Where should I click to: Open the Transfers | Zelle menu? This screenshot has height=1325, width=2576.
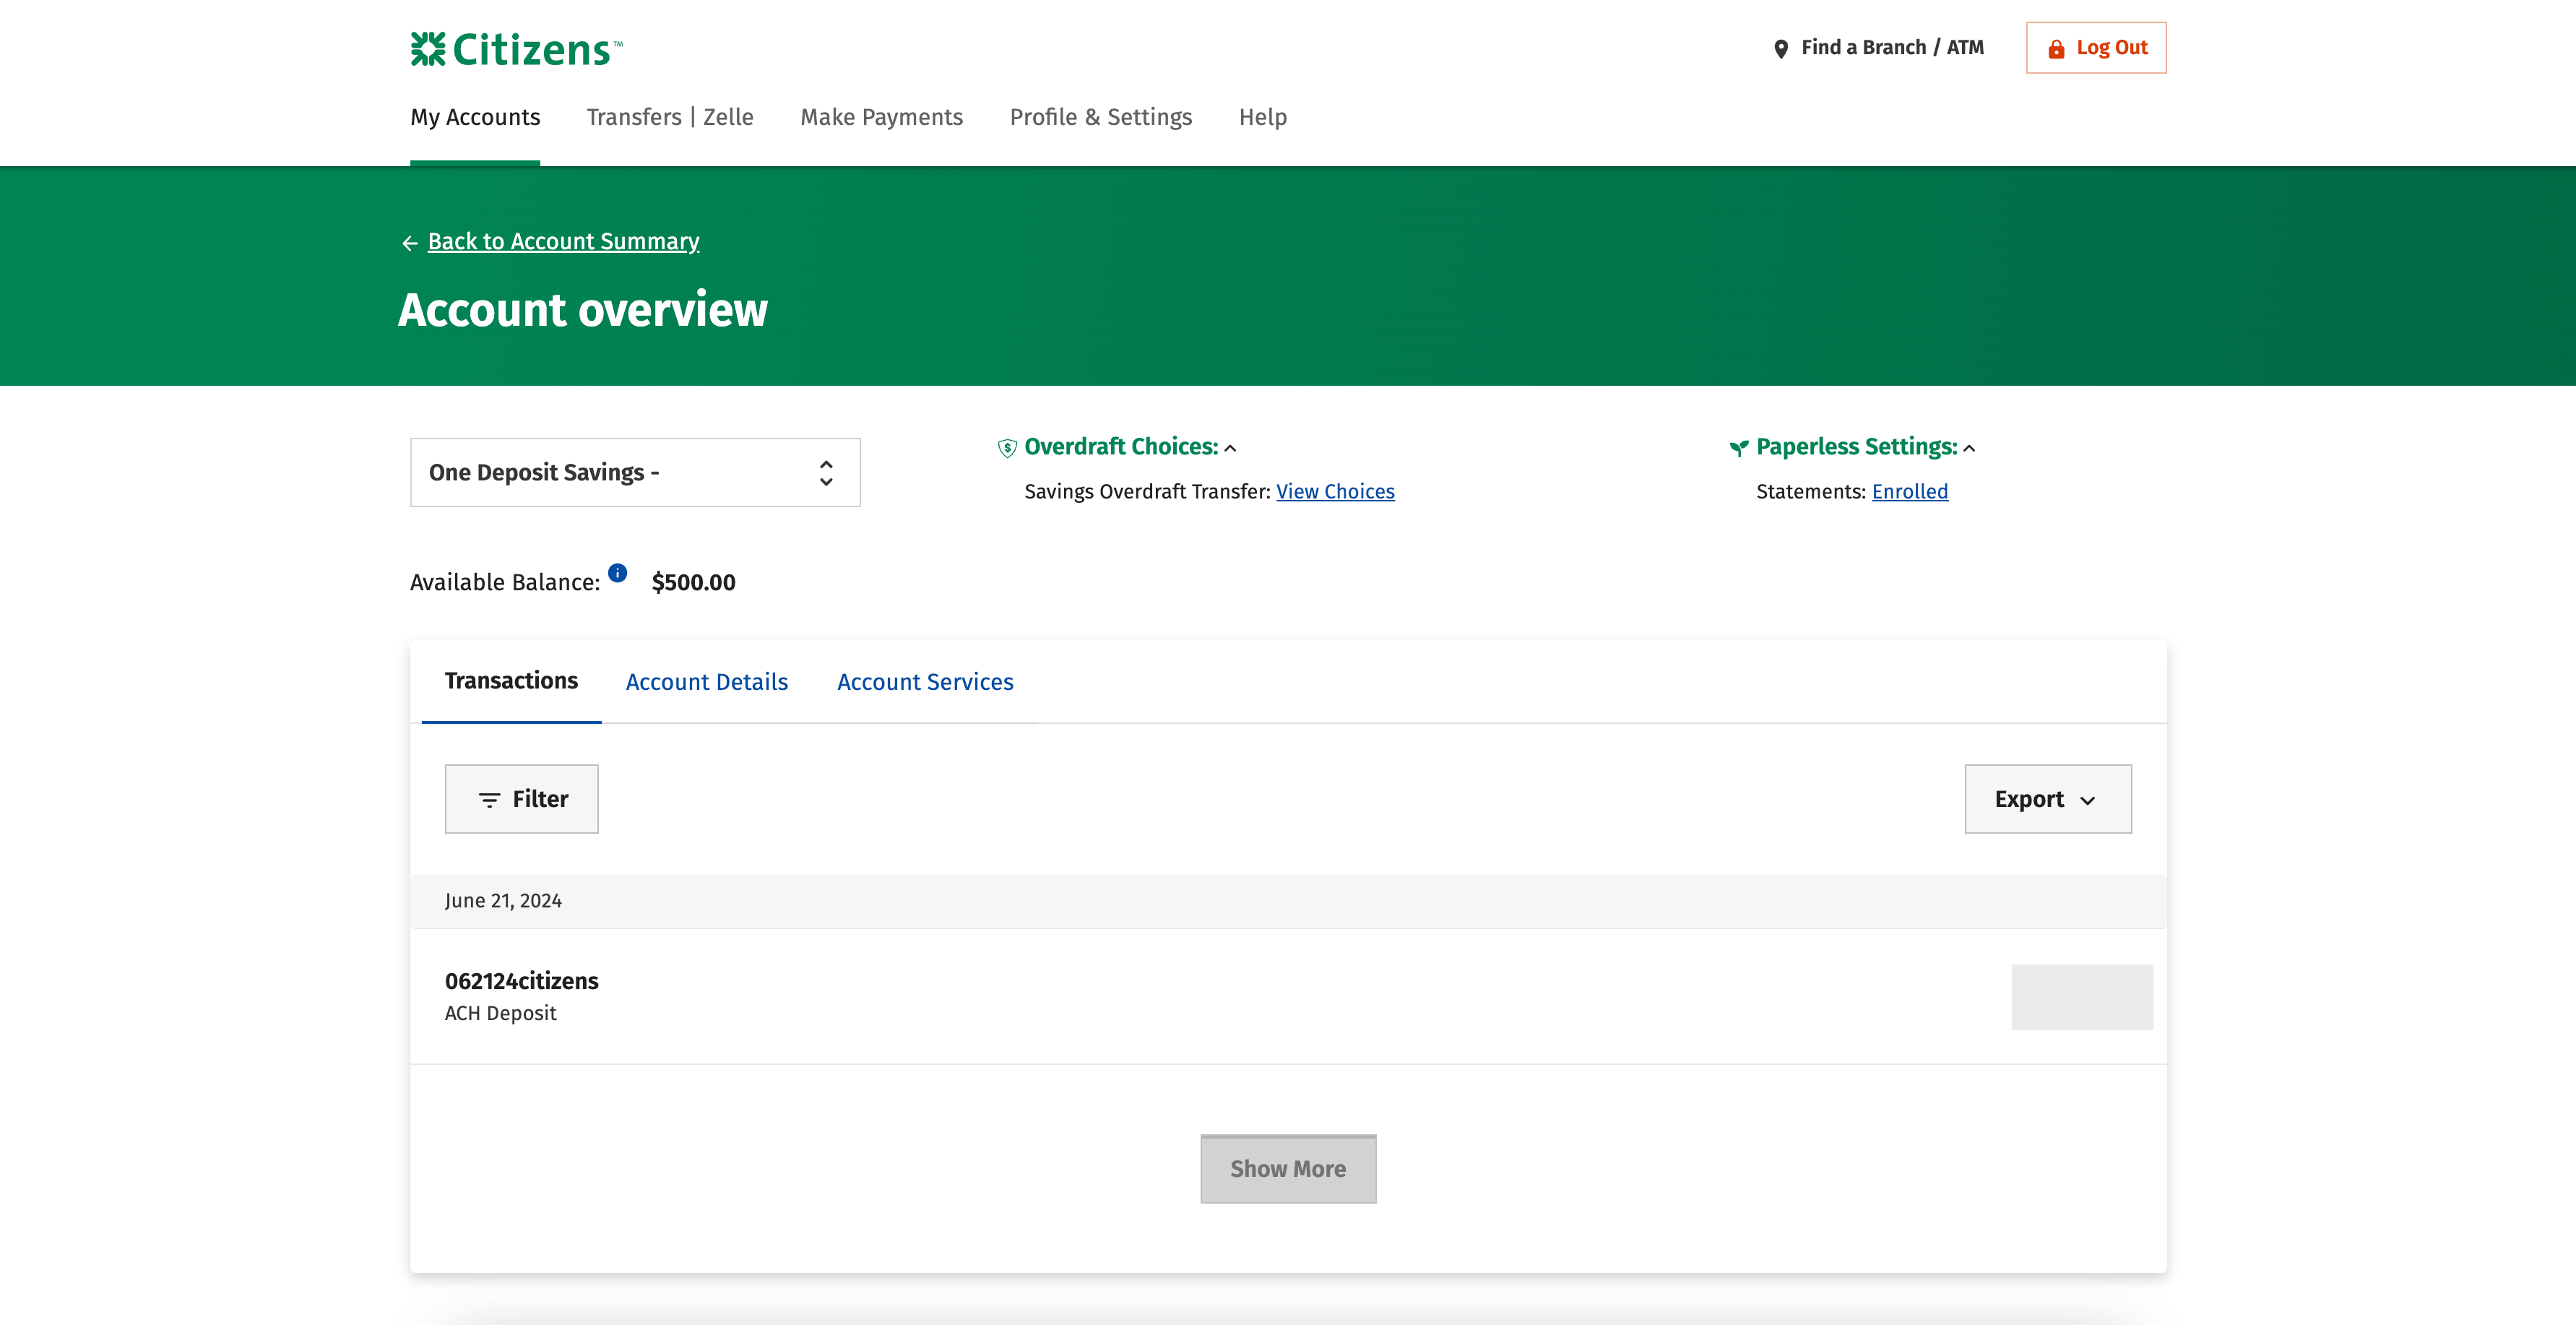pyautogui.click(x=670, y=117)
